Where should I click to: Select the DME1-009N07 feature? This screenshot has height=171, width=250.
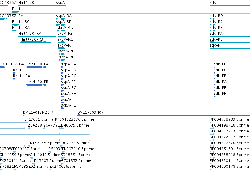click(x=90, y=112)
